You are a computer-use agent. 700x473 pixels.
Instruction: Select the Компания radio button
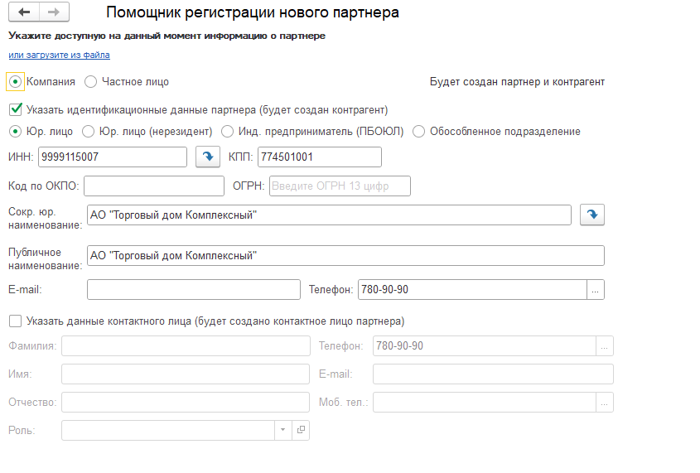point(15,82)
